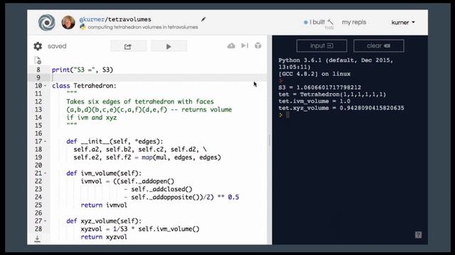Edit repl name with the pencil icon
Screen dimensions: 455x255
click(x=203, y=19)
